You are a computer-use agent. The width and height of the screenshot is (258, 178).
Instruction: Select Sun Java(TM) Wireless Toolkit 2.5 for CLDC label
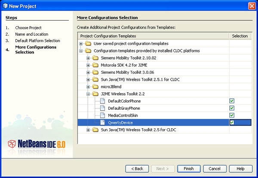[138, 130]
